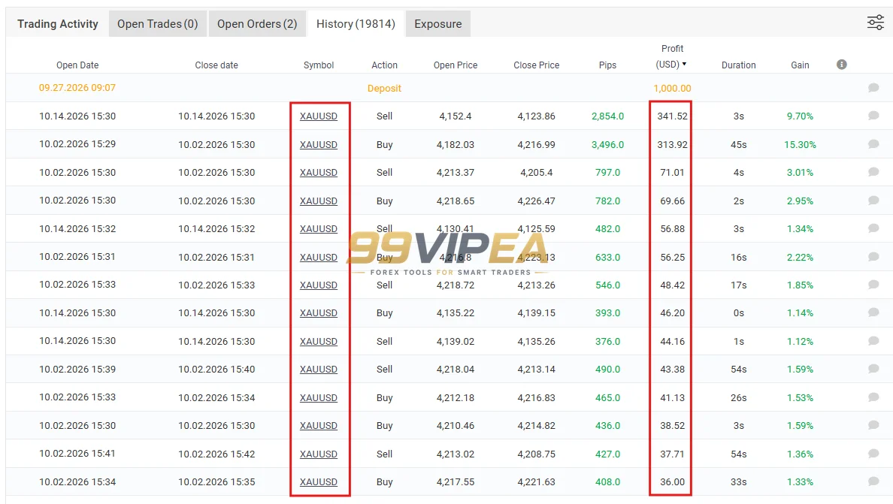Open XAUUSD link in the 56.88 profit row
893x504 pixels.
319,228
